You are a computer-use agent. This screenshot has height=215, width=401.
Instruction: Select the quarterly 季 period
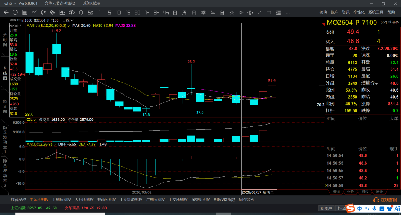click(203, 13)
